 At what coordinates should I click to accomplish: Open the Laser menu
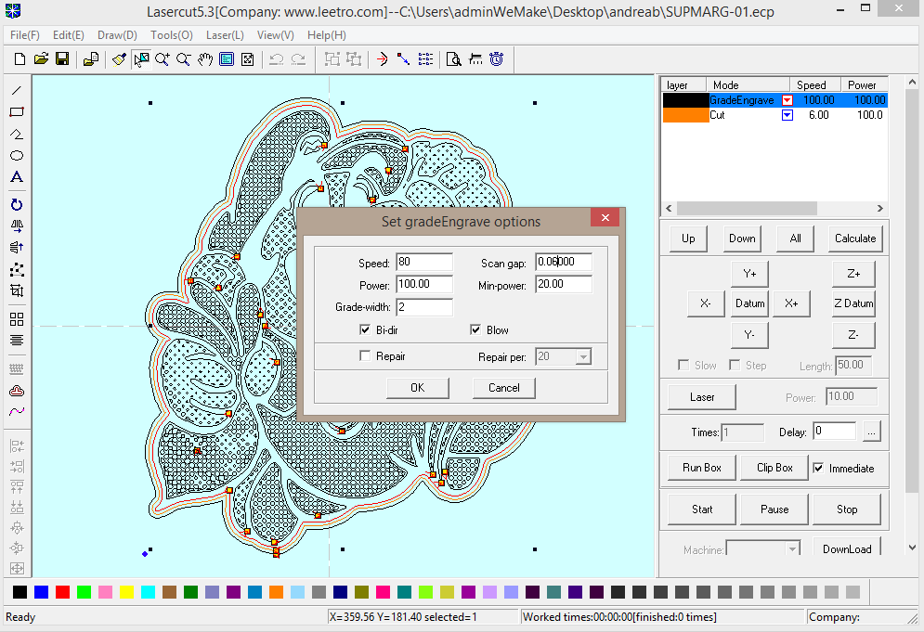coord(225,35)
